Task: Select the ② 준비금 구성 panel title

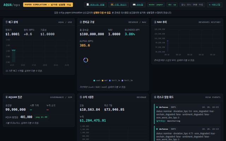Action: point(87,22)
